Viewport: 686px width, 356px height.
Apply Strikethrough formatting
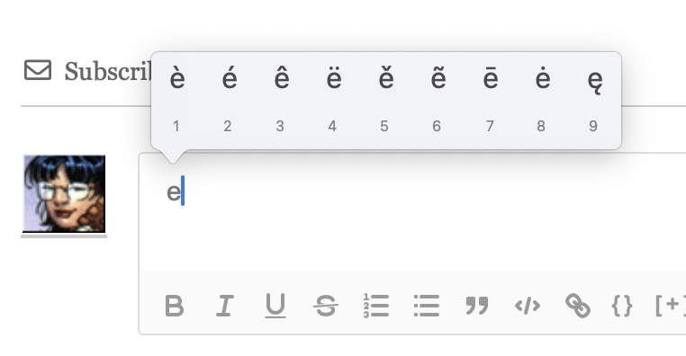click(326, 306)
